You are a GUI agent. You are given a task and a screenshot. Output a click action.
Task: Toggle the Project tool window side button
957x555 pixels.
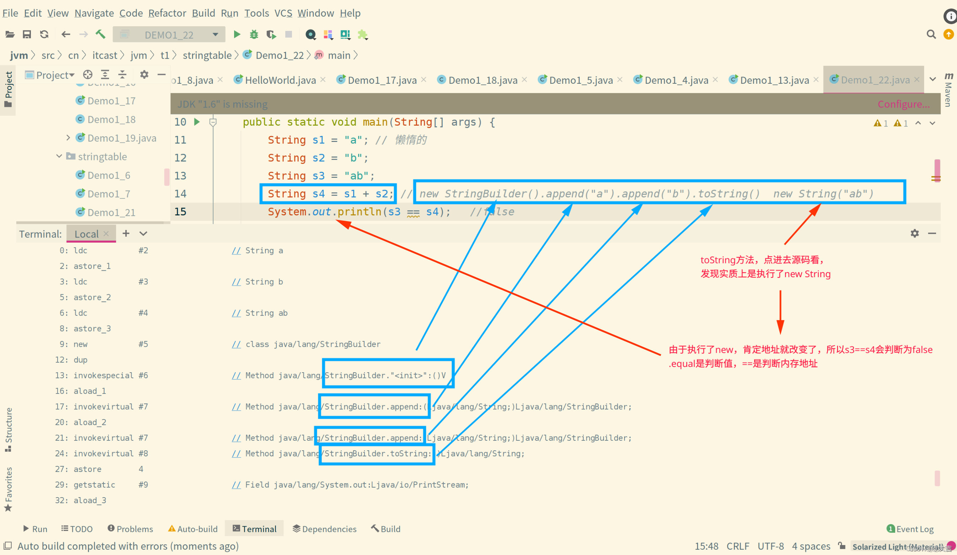pos(9,89)
